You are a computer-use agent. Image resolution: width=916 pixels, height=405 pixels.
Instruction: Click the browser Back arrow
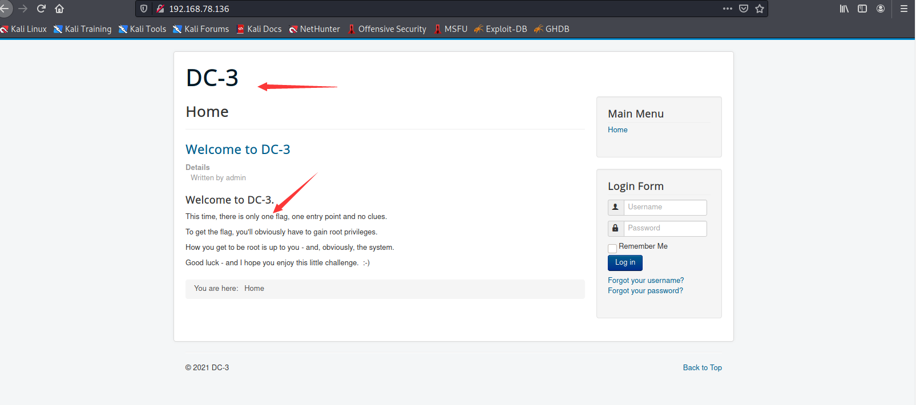point(4,9)
